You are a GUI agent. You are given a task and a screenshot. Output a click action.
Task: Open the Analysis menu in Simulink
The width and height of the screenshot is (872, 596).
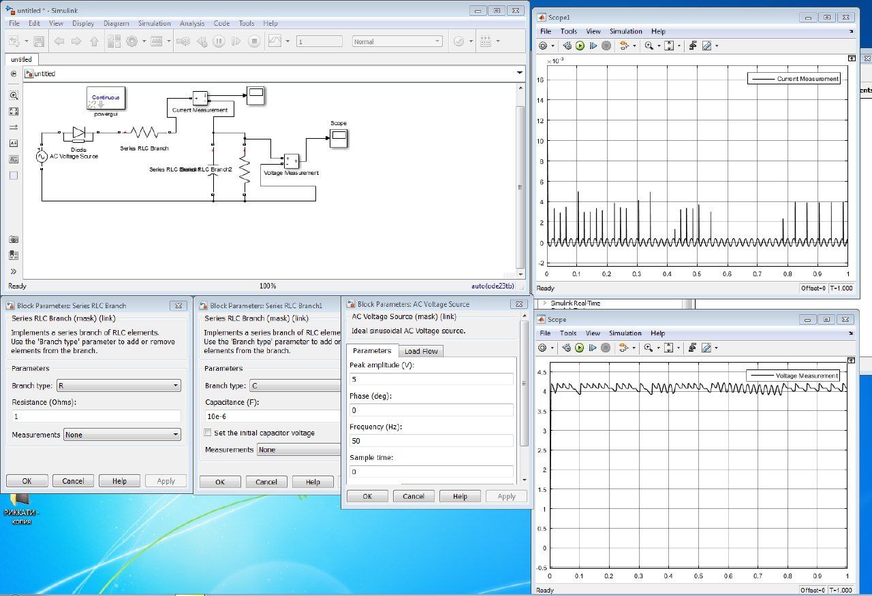coord(192,23)
